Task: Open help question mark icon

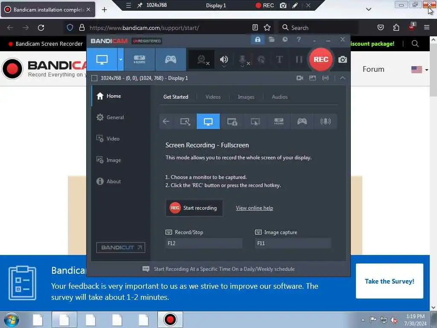Action: (x=298, y=40)
